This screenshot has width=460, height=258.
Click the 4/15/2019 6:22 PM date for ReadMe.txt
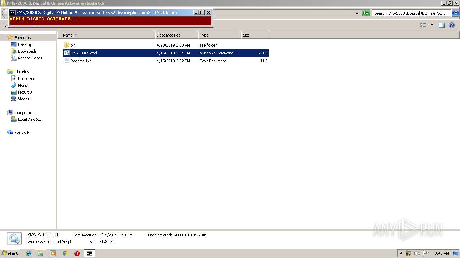(173, 61)
